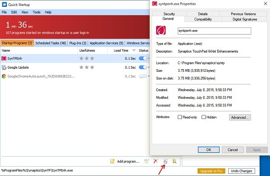Switch to Application Services (9) tab
Screen dimensions: 270x176
tap(106, 43)
